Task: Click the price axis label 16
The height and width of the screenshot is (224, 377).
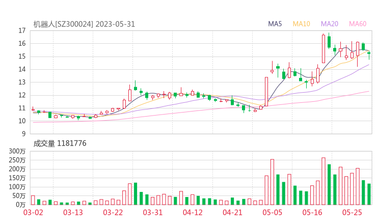Action: [x=22, y=43]
